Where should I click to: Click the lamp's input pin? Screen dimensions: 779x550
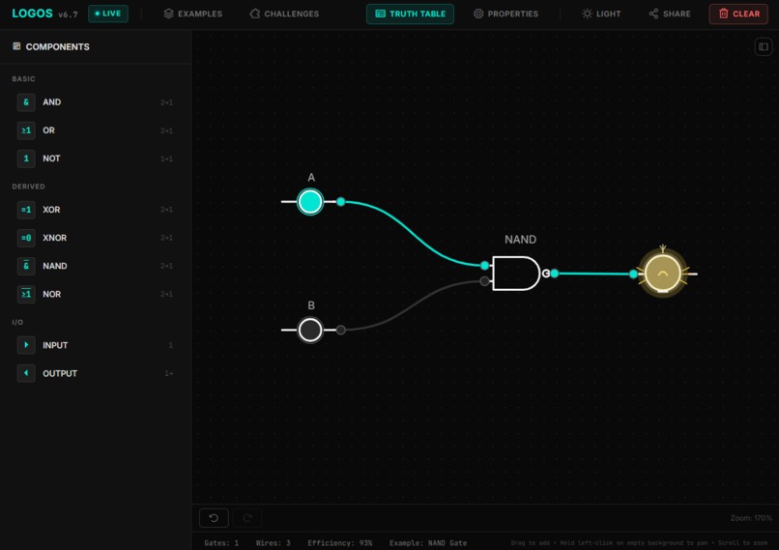633,274
